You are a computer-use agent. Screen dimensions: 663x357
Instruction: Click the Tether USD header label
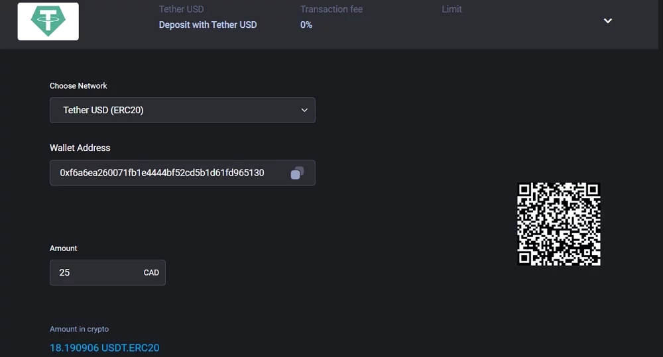181,9
